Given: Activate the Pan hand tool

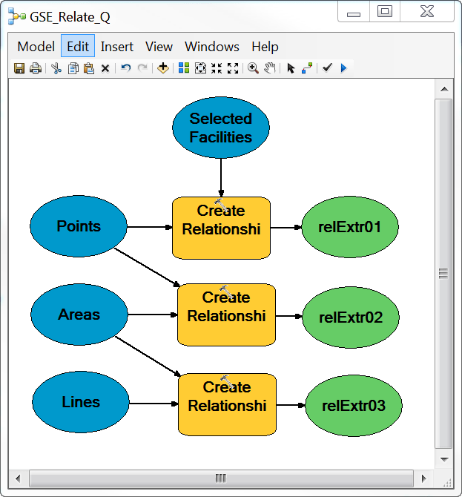Looking at the screenshot, I should pyautogui.click(x=270, y=68).
